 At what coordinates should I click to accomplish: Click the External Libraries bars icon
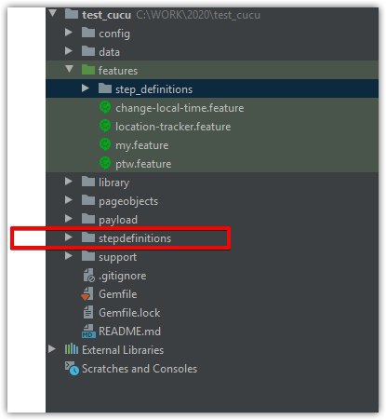tap(72, 349)
